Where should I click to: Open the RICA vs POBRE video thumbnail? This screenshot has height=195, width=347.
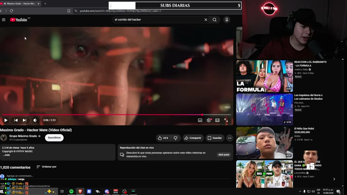[x=265, y=174]
